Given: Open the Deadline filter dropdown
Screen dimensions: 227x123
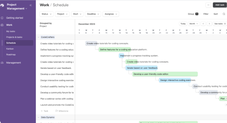Looking at the screenshot, I should 93,14.
